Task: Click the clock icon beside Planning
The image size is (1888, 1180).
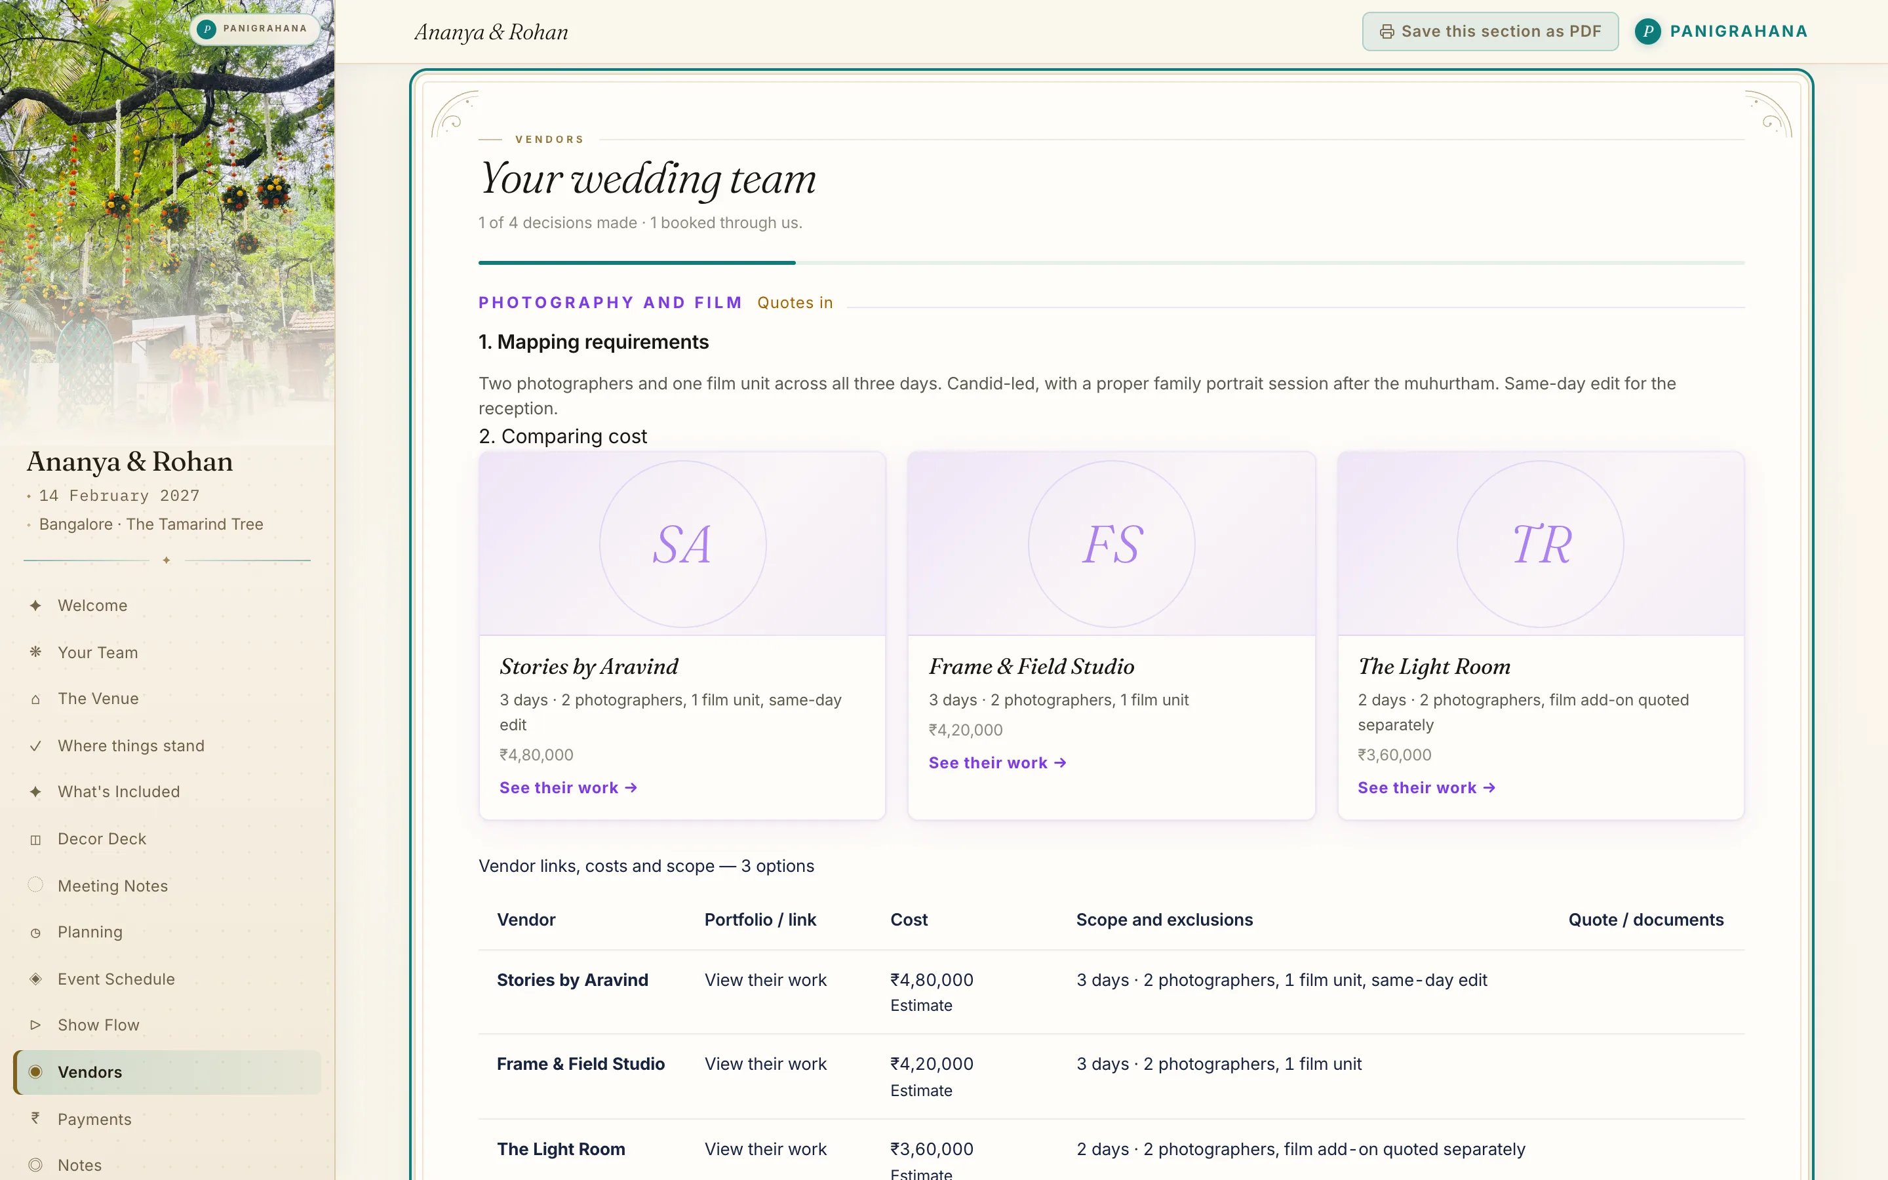Action: (x=35, y=933)
